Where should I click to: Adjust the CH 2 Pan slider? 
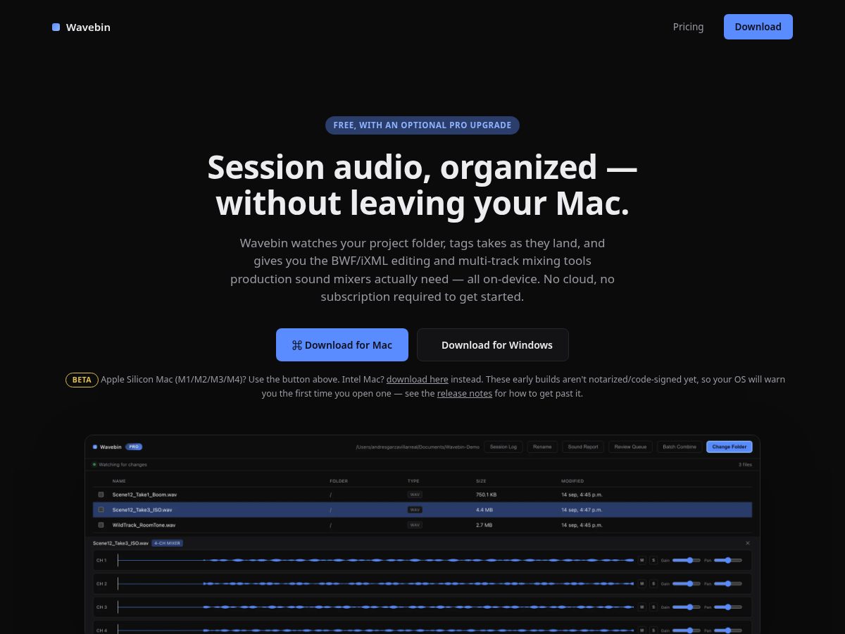[728, 584]
